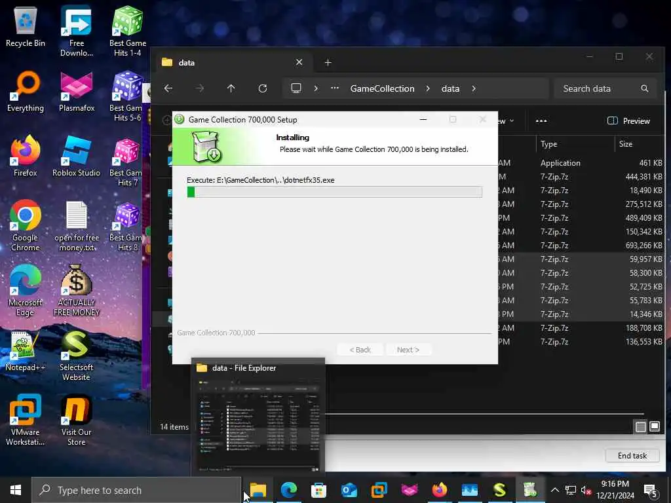Open Best Game Hits 8 icon
671x503 pixels.
127,226
